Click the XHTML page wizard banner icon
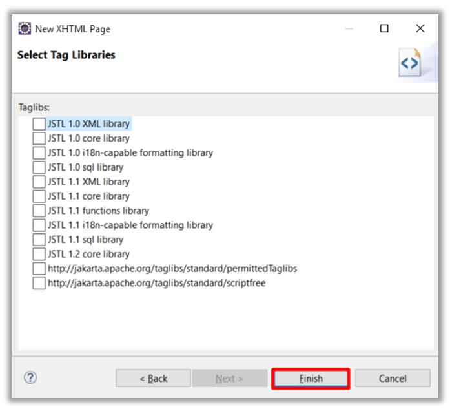Viewport: 450px width, 409px height. [x=409, y=63]
